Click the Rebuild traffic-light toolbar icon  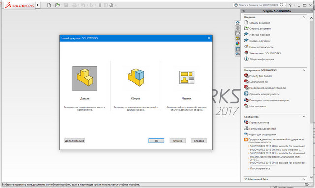[100, 5]
